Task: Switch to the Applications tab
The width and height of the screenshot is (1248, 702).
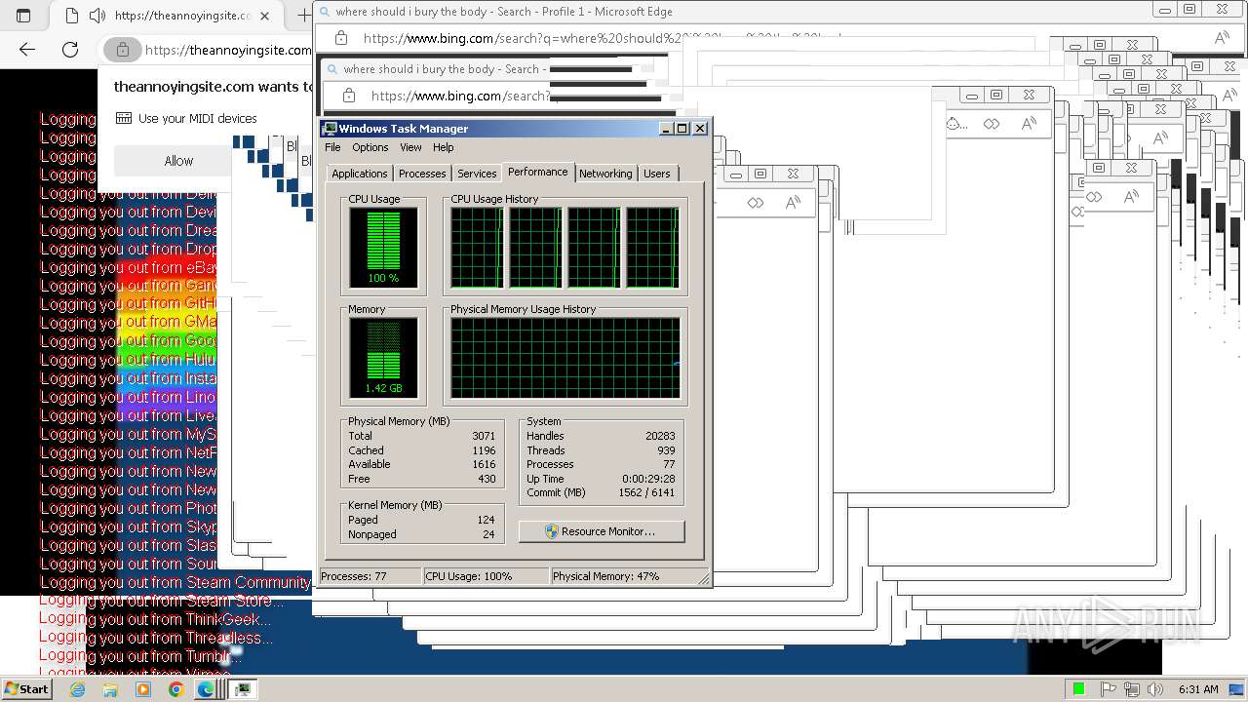Action: (360, 174)
